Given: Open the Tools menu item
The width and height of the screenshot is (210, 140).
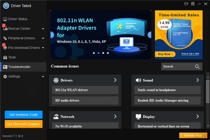Looking at the screenshot, I should (23, 57).
